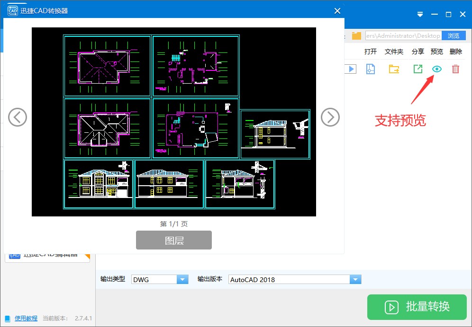Image resolution: width=472 pixels, height=327 pixels.
Task: Toggle file preview with the eye icon
Action: coord(436,69)
